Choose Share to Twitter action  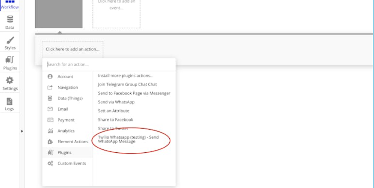(x=113, y=129)
